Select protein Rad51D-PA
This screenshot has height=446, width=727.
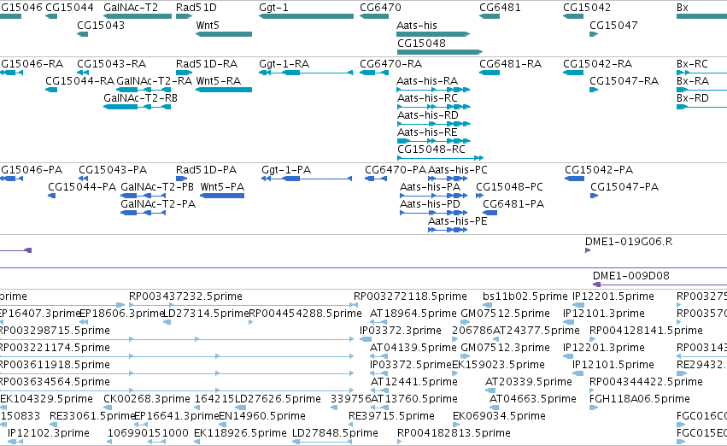(x=181, y=179)
